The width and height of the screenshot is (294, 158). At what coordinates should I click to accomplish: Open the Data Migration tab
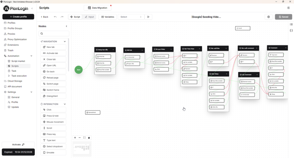tap(98, 8)
